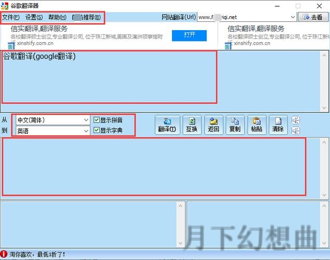Click the 翻译 (Translate) button
This screenshot has width=330, height=260.
coord(167,125)
